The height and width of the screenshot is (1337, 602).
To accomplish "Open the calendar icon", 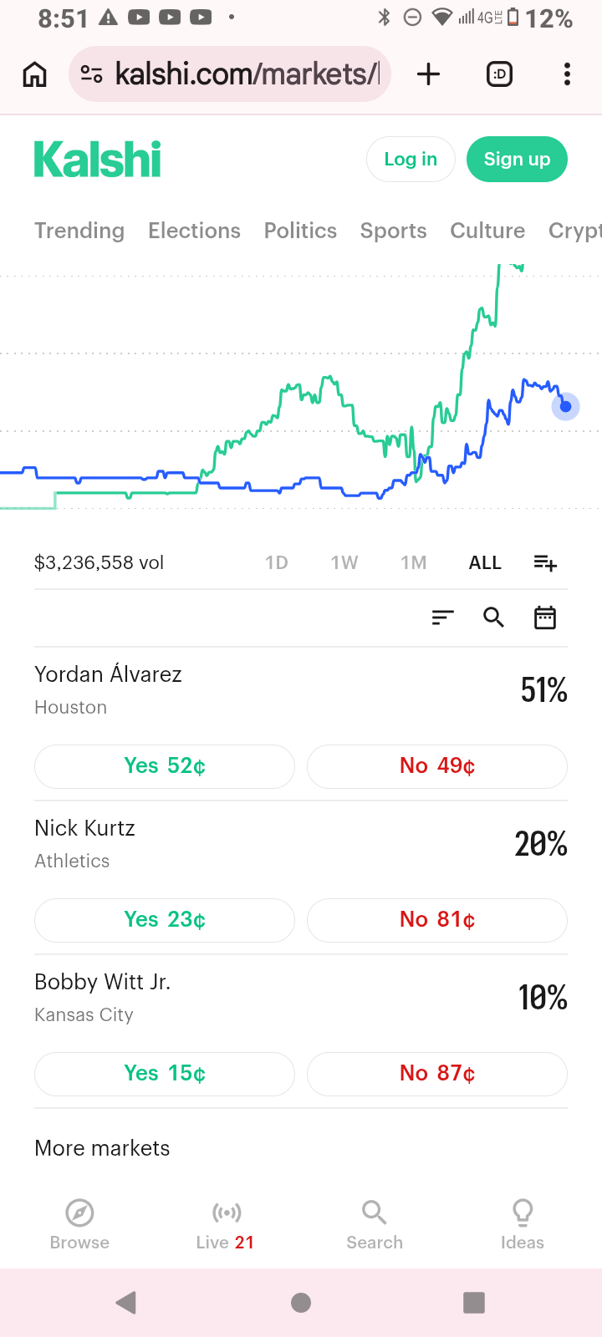I will coord(545,618).
